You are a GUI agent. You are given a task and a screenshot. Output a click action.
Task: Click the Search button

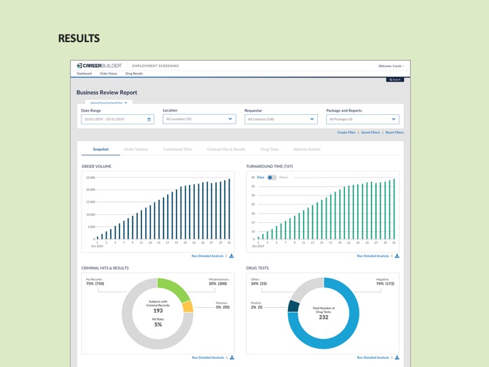point(395,80)
